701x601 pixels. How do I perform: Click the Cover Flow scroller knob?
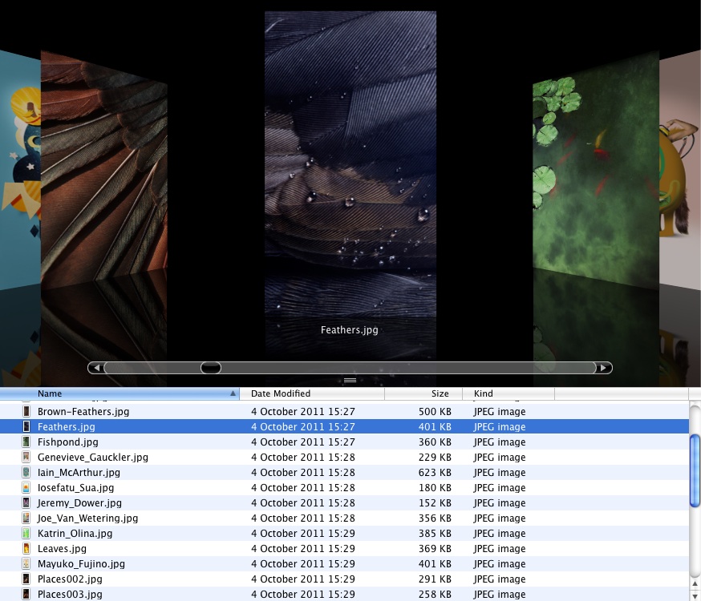210,367
